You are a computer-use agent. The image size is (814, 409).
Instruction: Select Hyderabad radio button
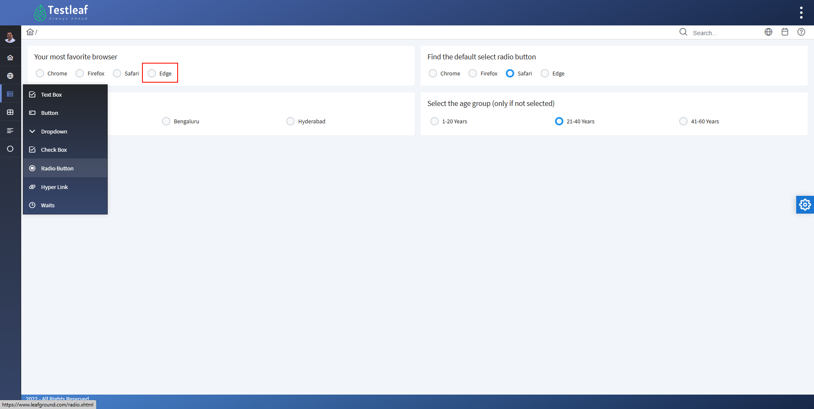[290, 121]
